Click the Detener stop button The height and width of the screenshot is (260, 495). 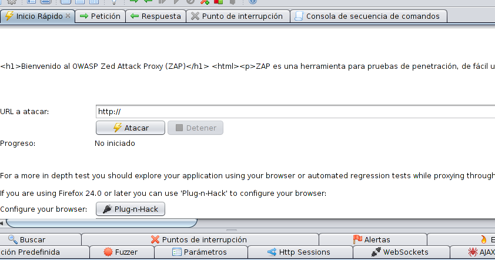coord(195,128)
